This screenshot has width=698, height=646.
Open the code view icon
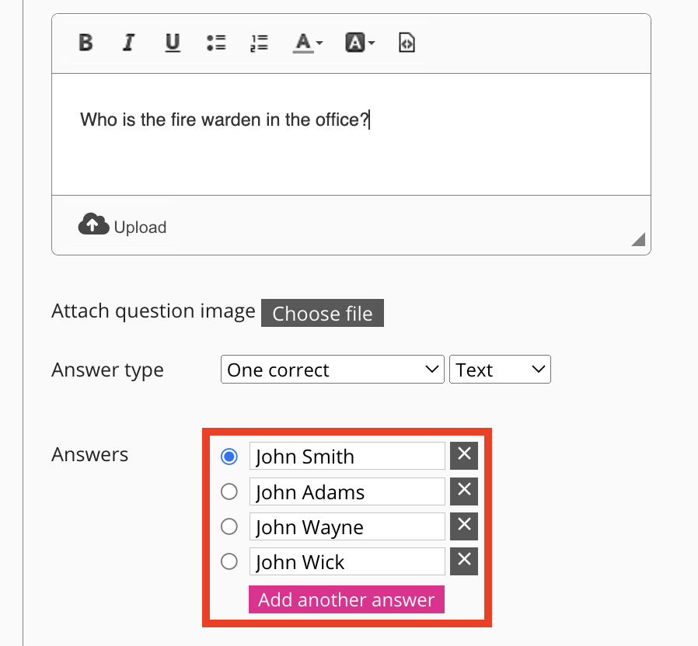[407, 43]
